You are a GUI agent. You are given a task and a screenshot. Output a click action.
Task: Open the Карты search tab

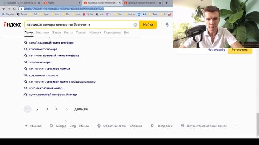click(68, 33)
